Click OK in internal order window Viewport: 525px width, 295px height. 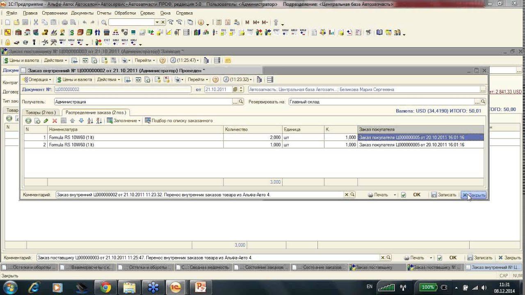(417, 195)
